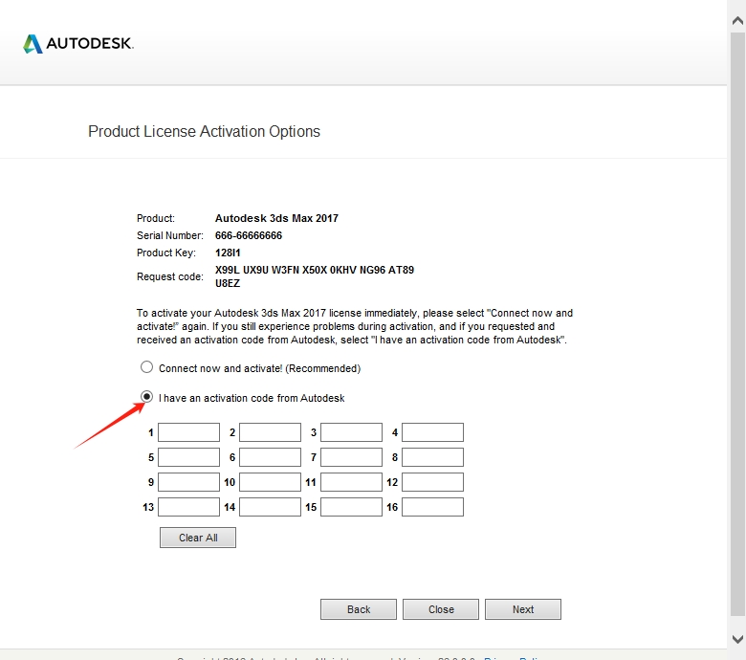Click activation code field 9
The width and height of the screenshot is (746, 660).
(188, 482)
